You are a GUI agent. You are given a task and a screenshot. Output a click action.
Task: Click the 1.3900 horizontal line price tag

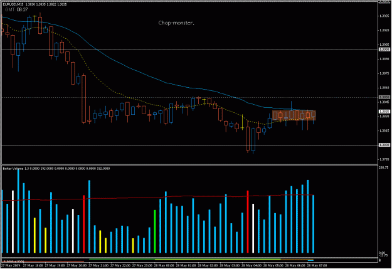tap(384, 50)
